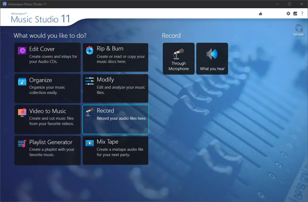Open the Playlist Generator title
Viewport: 308px width, 202px height.
tap(51, 142)
